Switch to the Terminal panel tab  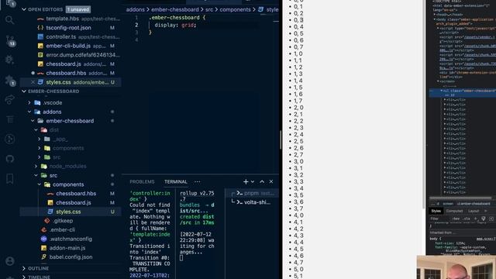click(176, 181)
